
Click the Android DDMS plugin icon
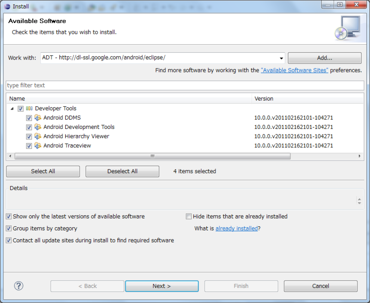tap(38, 118)
